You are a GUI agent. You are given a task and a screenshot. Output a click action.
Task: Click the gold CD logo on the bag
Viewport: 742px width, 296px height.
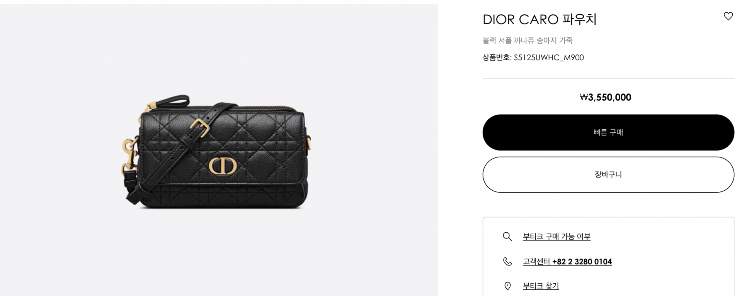click(223, 166)
